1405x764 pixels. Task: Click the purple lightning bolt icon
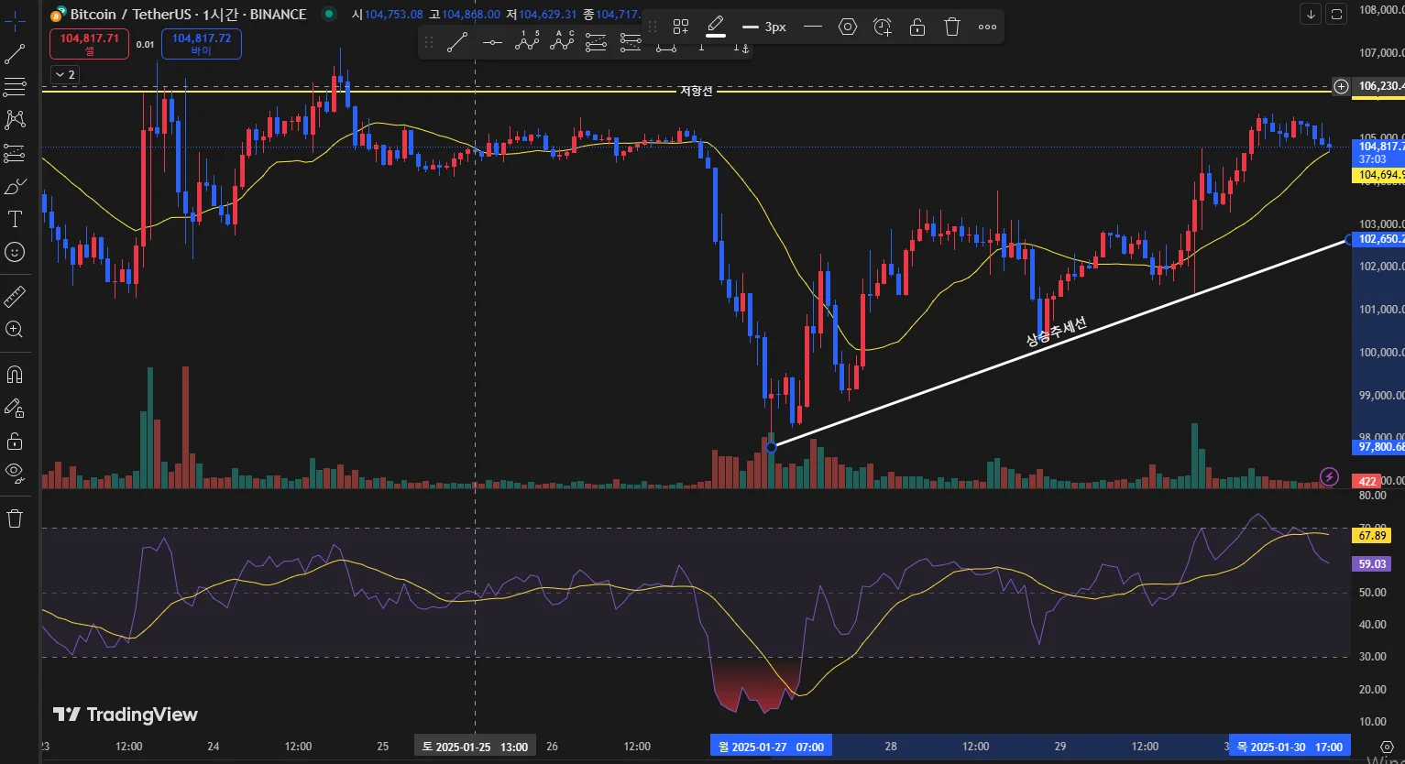pos(1329,475)
